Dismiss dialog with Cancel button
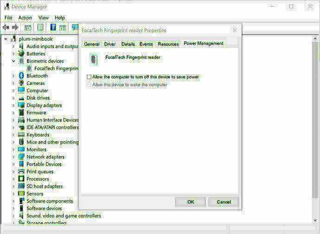 [x=224, y=202]
